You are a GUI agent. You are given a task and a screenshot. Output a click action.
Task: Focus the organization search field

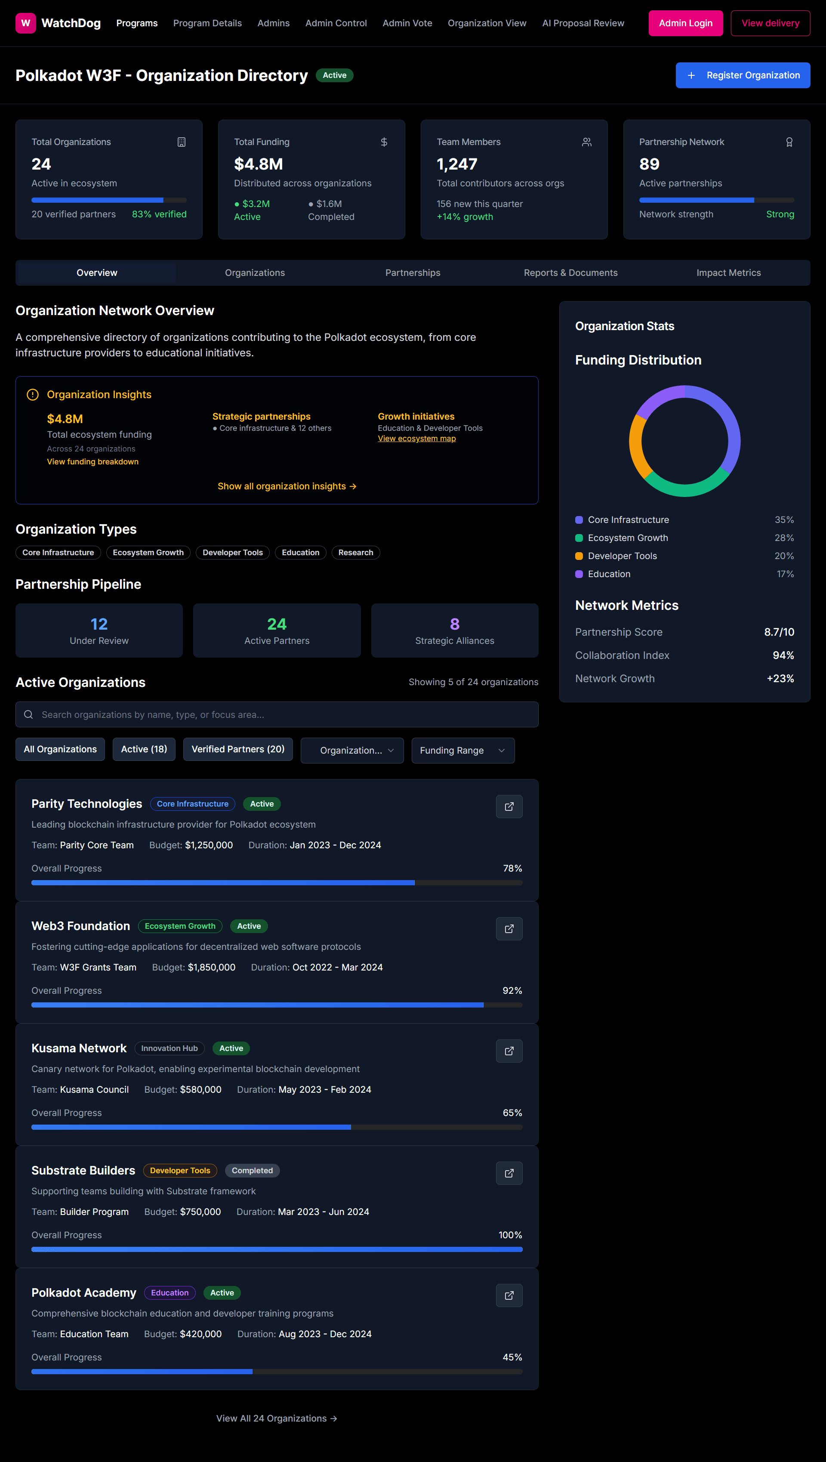click(x=277, y=714)
